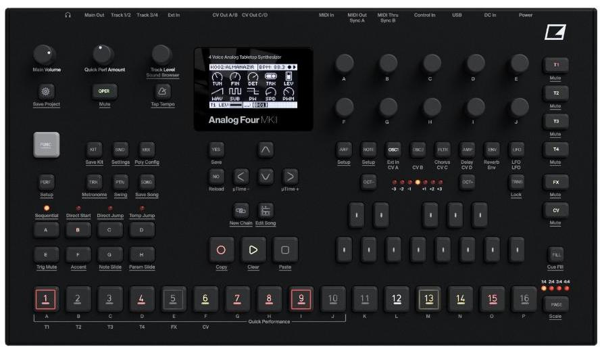Open the KIT menu button
This screenshot has width=600, height=347.
tap(93, 149)
